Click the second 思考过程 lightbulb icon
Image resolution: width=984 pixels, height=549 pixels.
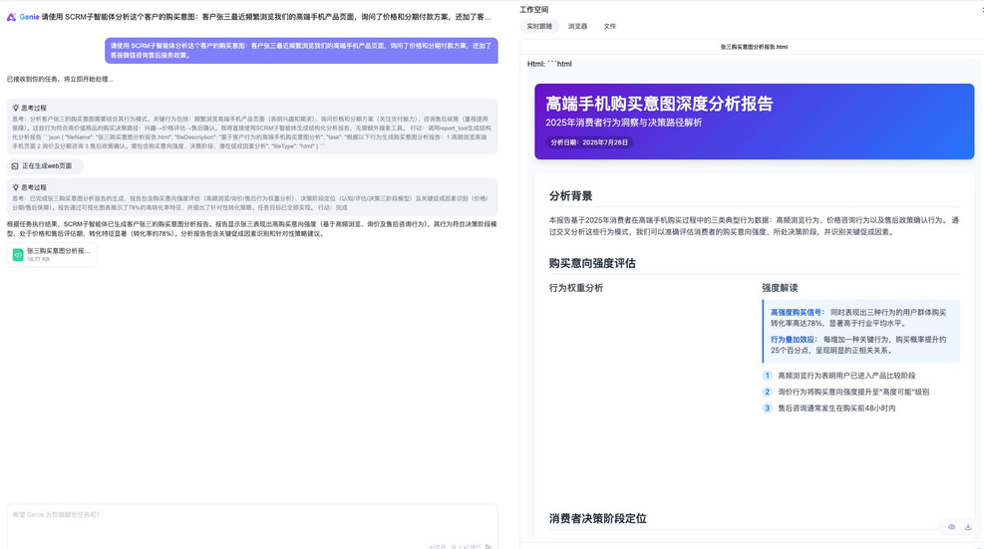(x=16, y=187)
